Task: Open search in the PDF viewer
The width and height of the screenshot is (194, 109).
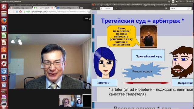Action: (x=166, y=8)
